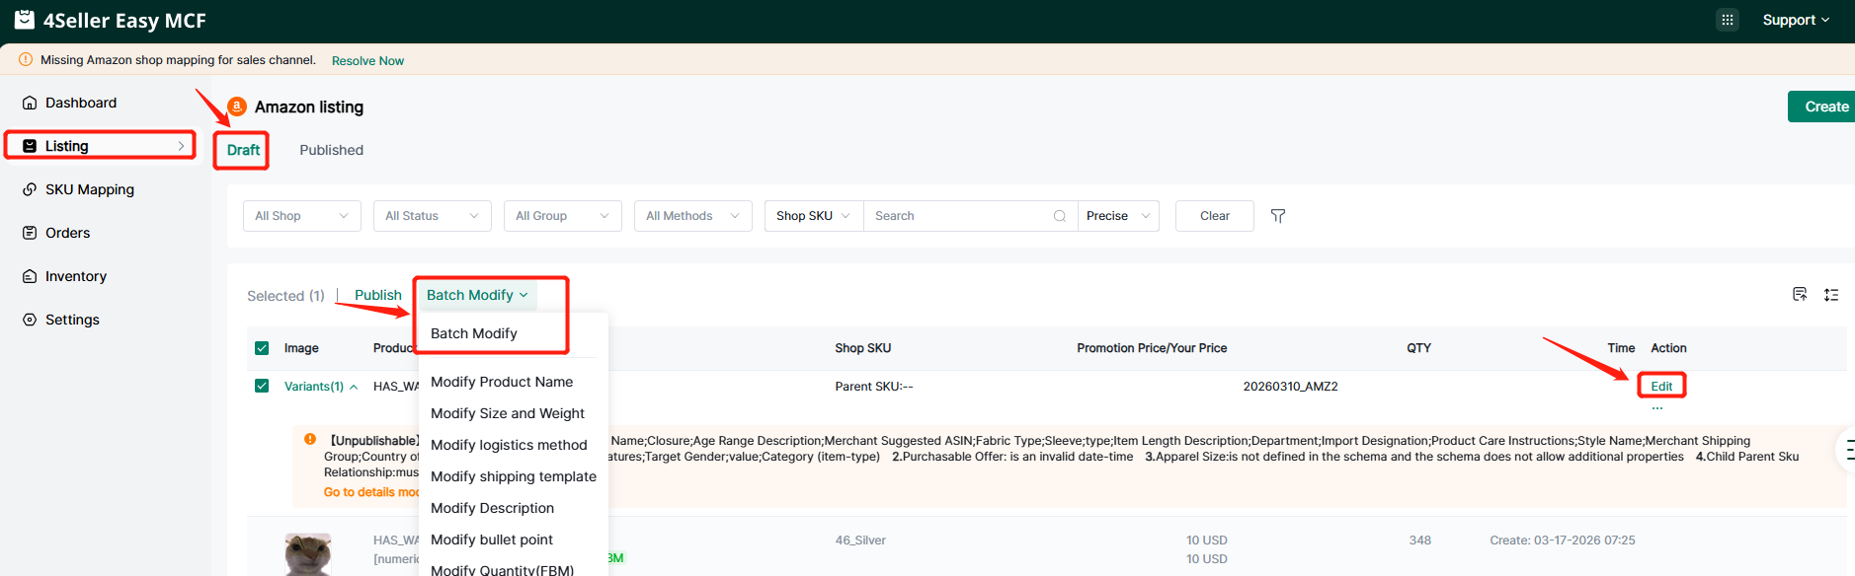Open the All Methods dropdown

coord(692,216)
